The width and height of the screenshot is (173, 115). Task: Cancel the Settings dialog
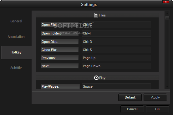pyautogui.click(x=132, y=109)
